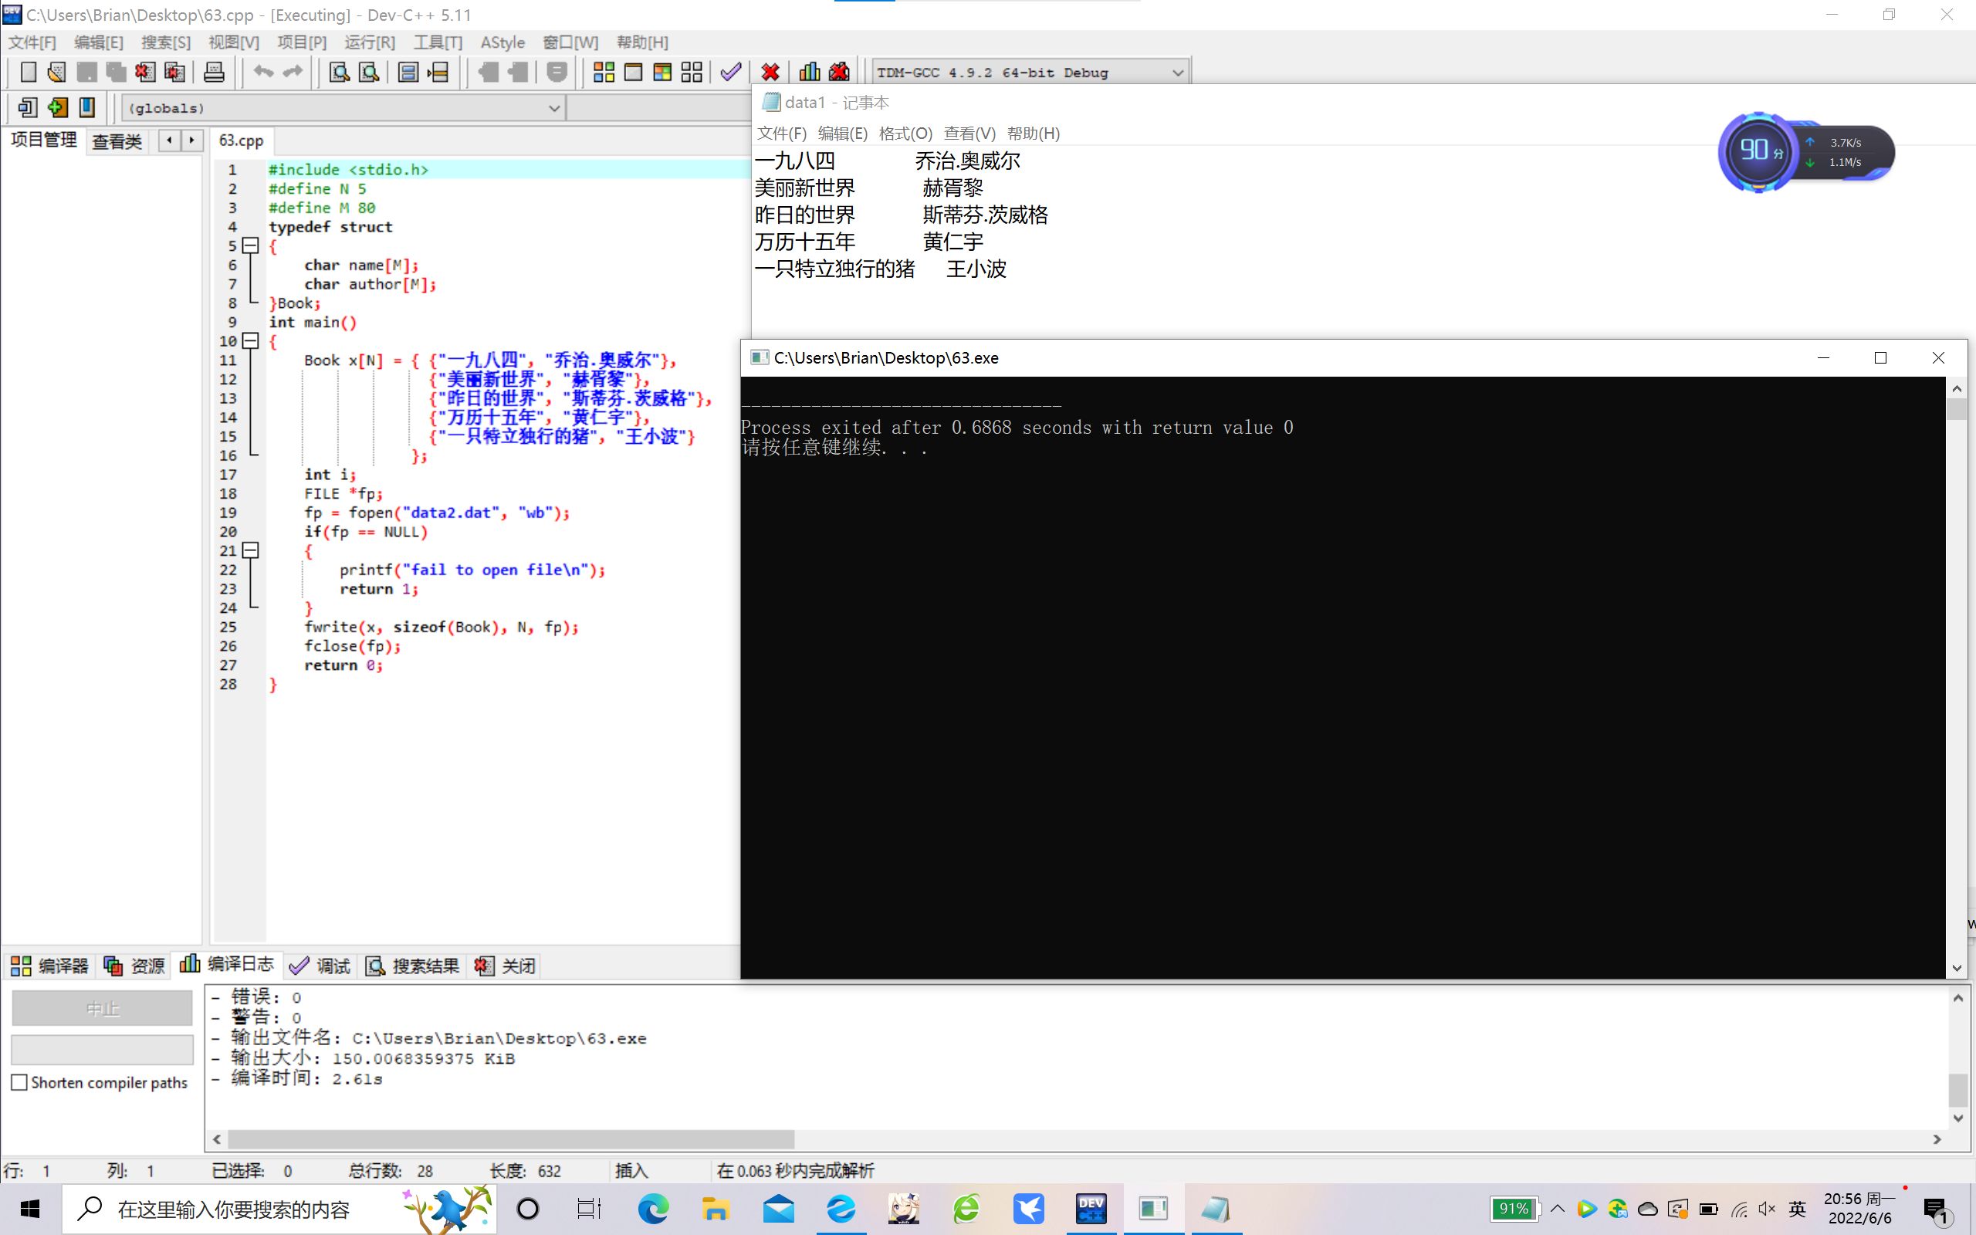Collapse the struct fold box at line 5
Screen dimensions: 1976x1235
coord(252,245)
